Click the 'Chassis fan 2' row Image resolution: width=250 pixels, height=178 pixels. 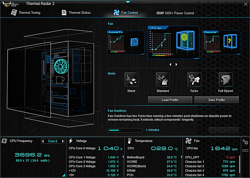(x=210, y=166)
